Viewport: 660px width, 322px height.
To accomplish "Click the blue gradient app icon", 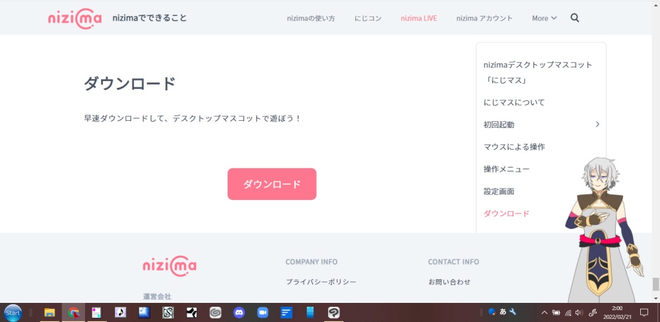I will click(145, 312).
